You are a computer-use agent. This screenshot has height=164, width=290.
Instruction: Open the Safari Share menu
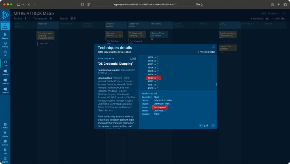272,5
